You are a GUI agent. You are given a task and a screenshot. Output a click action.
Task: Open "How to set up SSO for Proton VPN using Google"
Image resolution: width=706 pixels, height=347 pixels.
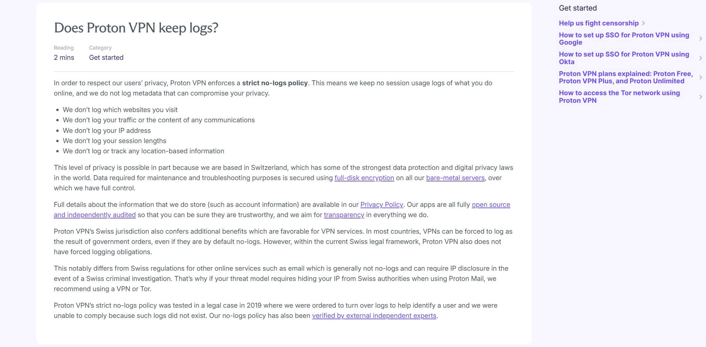[624, 39]
